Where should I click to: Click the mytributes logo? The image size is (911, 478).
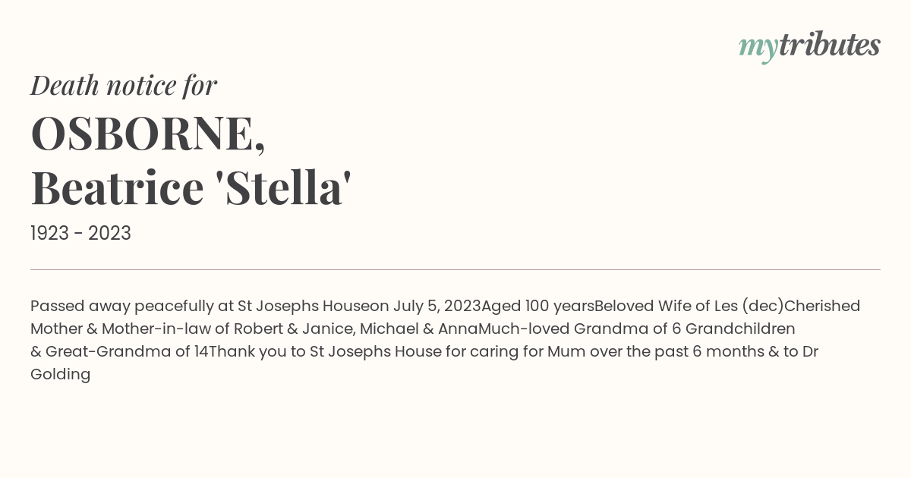pyautogui.click(x=809, y=46)
